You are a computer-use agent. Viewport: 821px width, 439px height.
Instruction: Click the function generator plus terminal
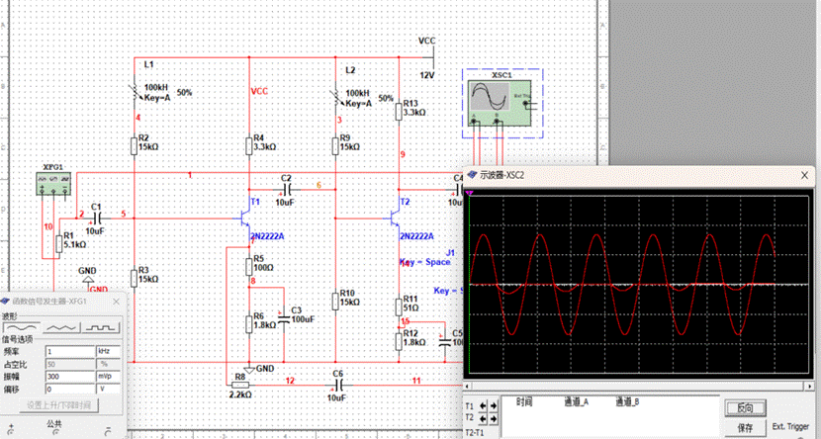(x=12, y=431)
